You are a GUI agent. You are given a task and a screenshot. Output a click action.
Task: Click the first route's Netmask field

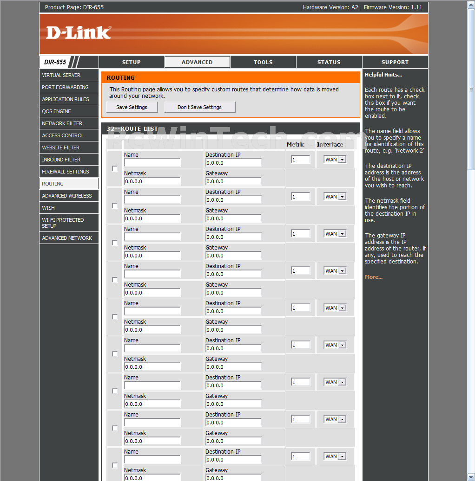[152, 181]
